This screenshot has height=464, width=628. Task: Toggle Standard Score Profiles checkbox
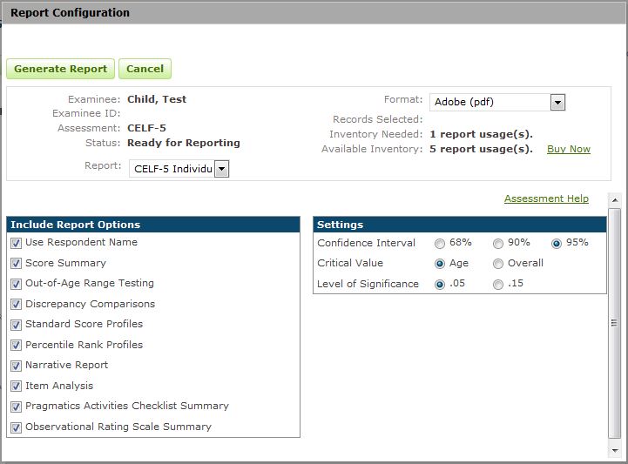(x=17, y=325)
